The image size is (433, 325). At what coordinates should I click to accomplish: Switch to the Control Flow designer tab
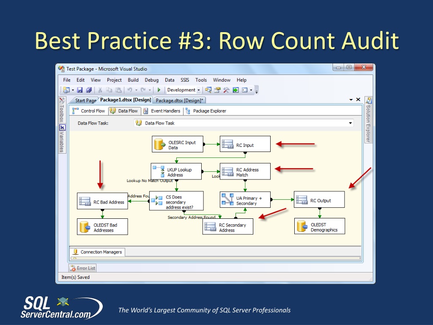pyautogui.click(x=89, y=111)
